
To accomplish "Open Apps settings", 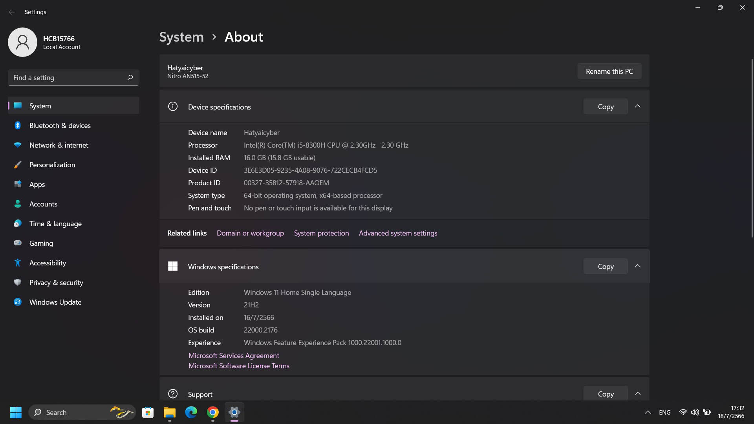I will click(x=73, y=184).
